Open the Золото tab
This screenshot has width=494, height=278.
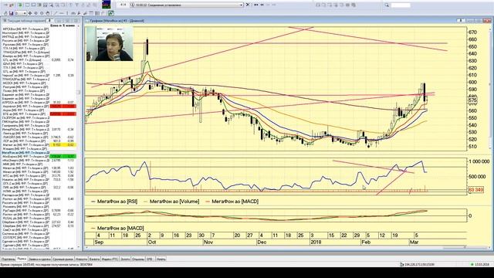tap(125, 259)
